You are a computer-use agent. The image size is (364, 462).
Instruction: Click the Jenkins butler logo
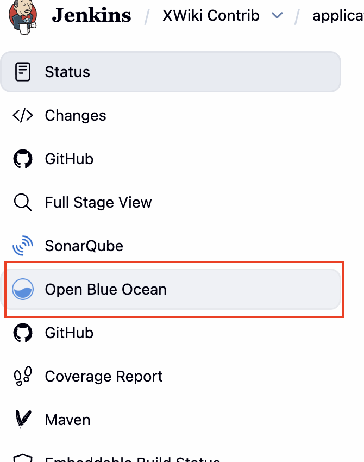click(23, 15)
